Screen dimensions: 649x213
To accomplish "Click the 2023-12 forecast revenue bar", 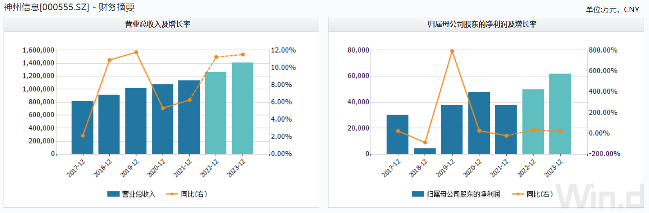I will [x=242, y=108].
